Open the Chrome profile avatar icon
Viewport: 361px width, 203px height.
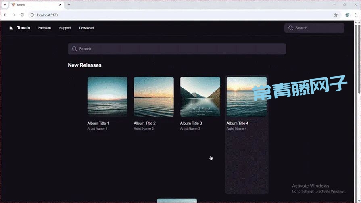[347, 15]
